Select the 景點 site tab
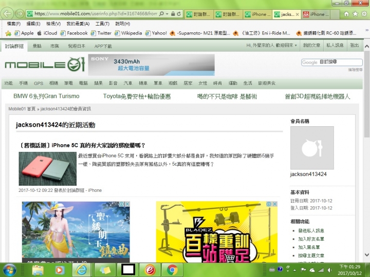The image size is (370, 277). click(37, 46)
